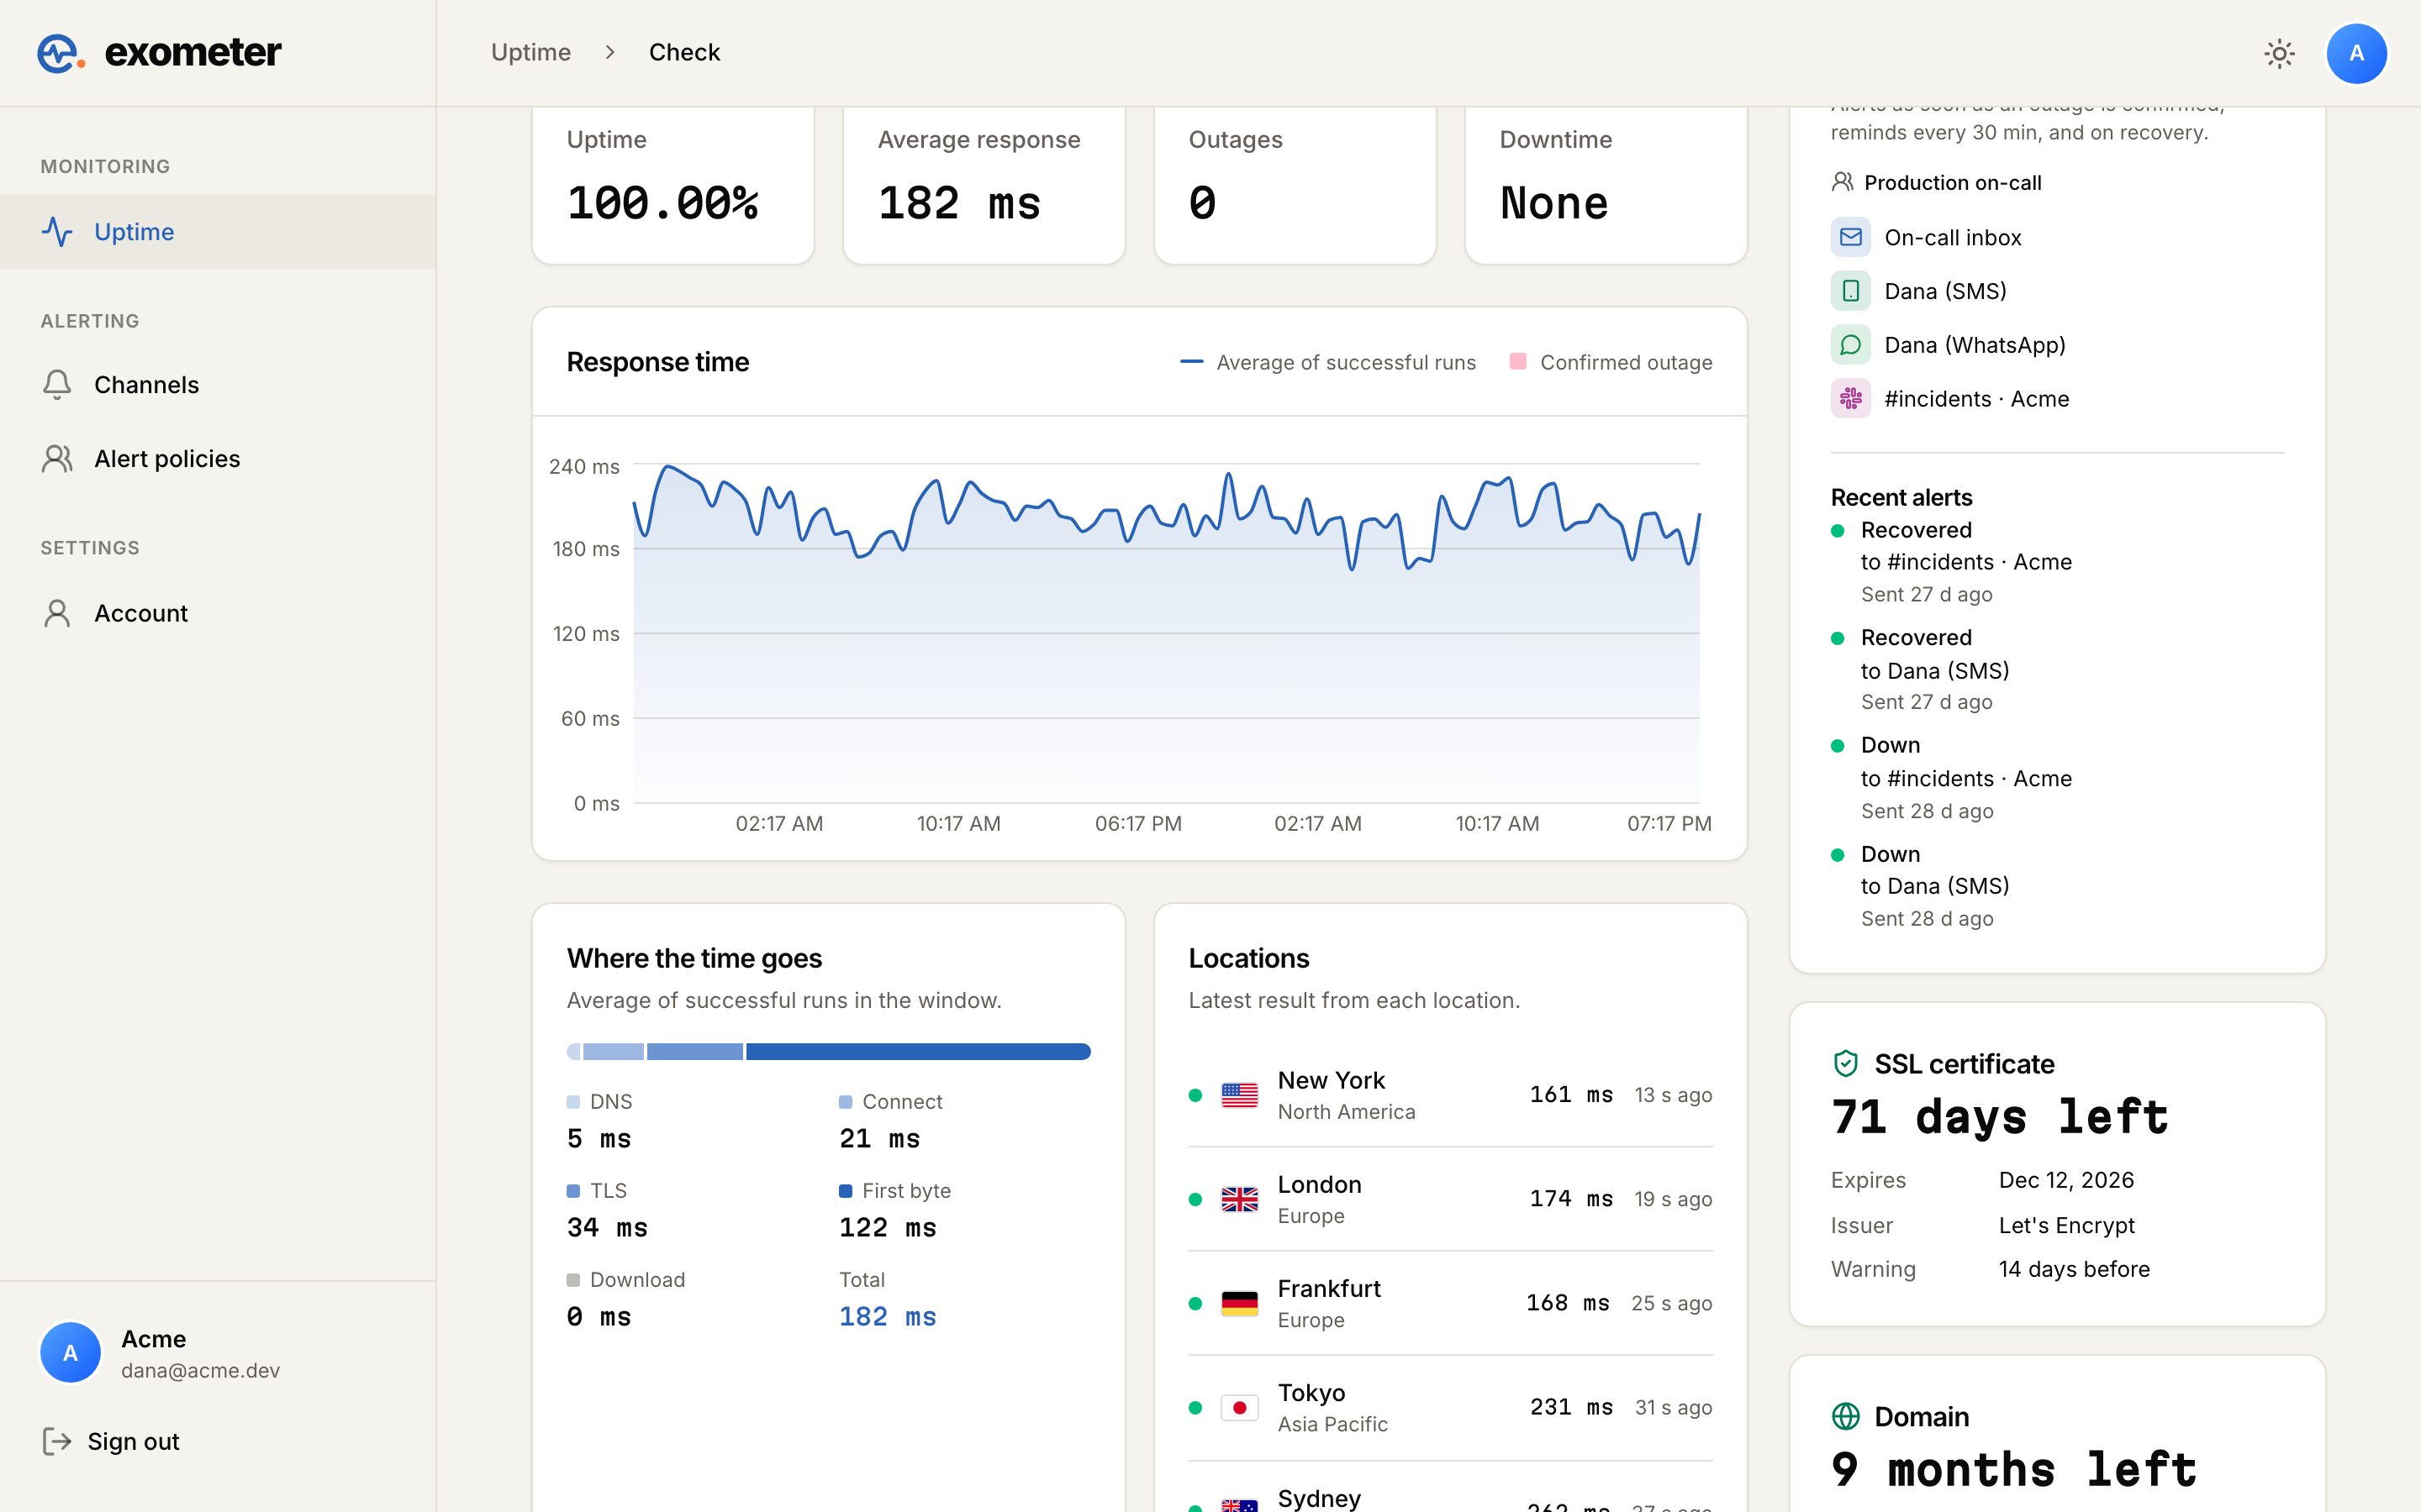Click the '71 days left' SSL value
This screenshot has width=2421, height=1512.
click(x=1999, y=1116)
